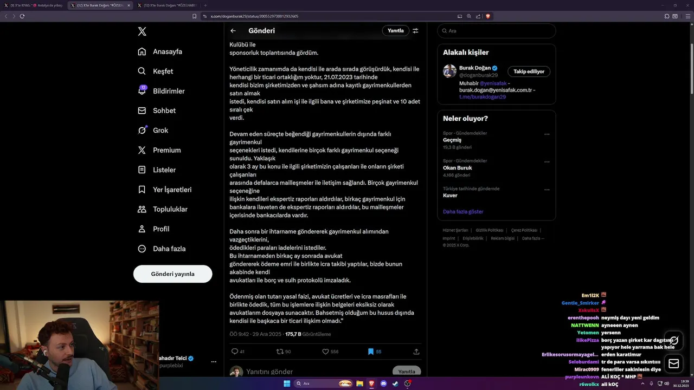Open a new browser tab
Image resolution: width=694 pixels, height=390 pixels.
coord(205,5)
